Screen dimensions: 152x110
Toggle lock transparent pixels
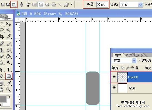pyautogui.click(x=123, y=68)
